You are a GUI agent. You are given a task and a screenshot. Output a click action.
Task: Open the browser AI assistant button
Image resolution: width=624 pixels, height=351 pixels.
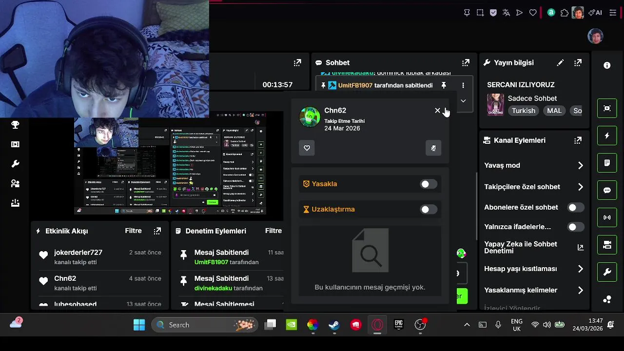(595, 13)
